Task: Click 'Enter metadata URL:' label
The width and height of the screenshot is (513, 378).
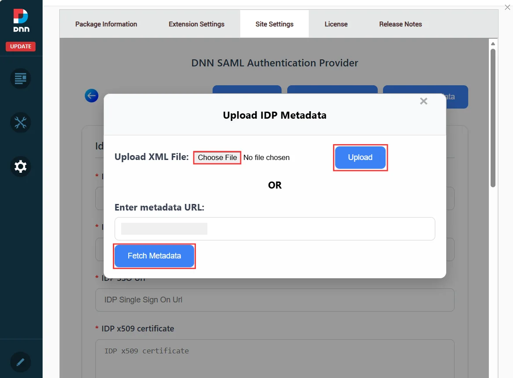Action: click(159, 207)
